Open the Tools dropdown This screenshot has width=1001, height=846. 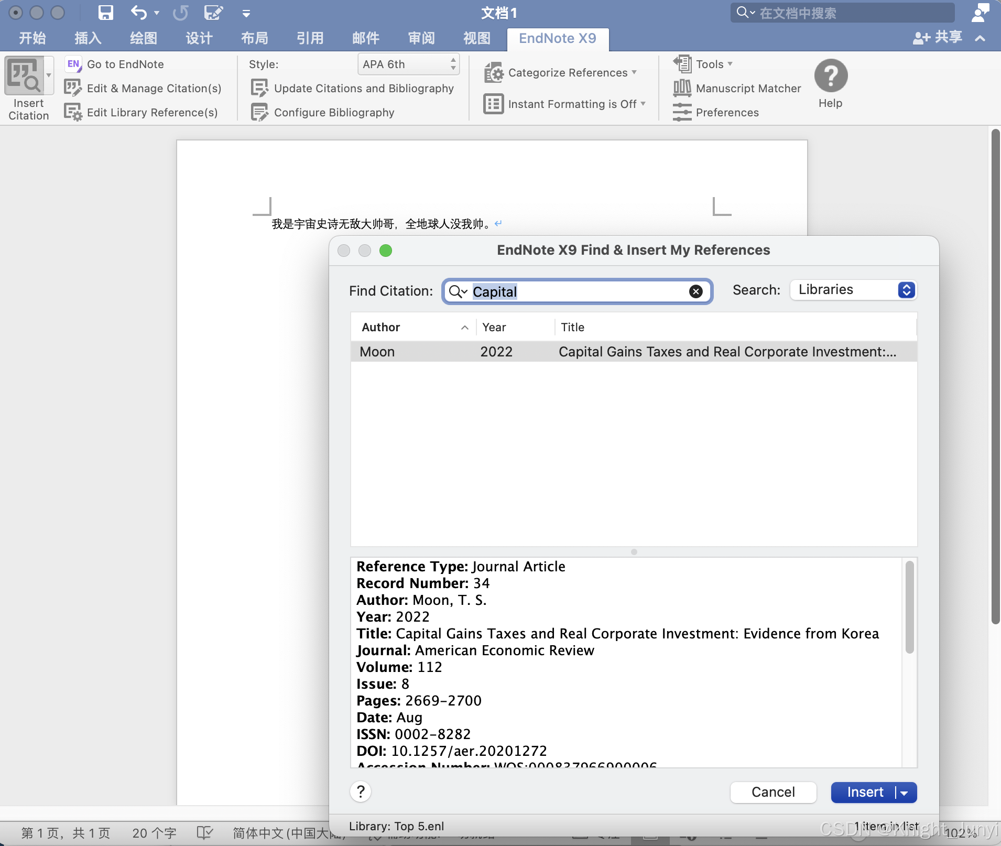point(703,64)
